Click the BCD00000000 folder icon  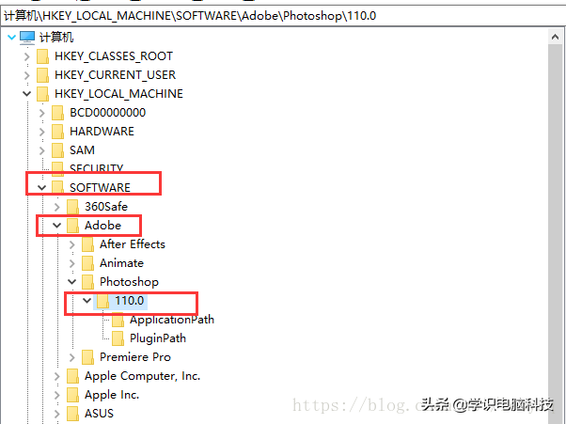pos(57,113)
